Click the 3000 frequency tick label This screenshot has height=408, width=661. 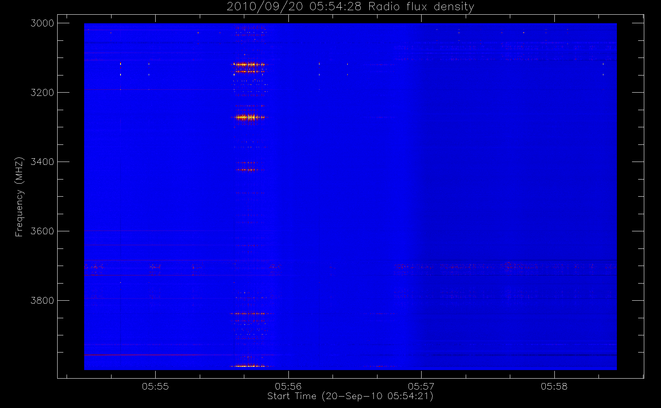[42, 23]
